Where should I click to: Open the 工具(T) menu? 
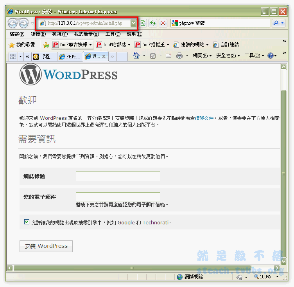coord(113,34)
